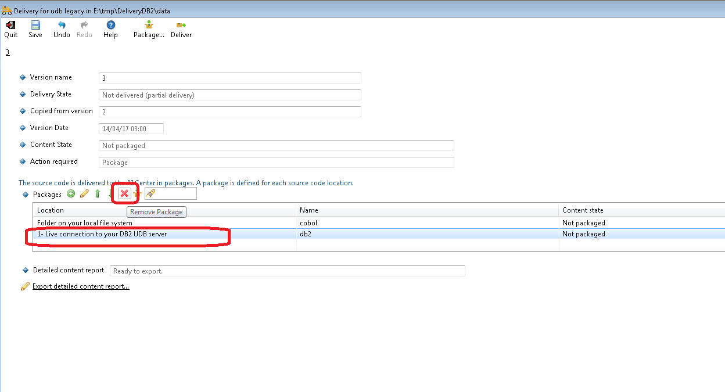Add a new package with green plus

71,194
